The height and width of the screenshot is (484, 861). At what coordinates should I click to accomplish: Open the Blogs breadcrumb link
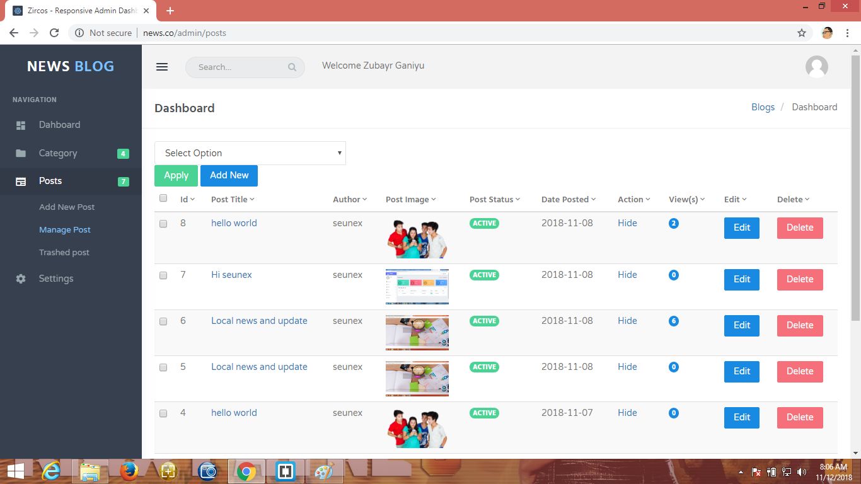pos(763,107)
